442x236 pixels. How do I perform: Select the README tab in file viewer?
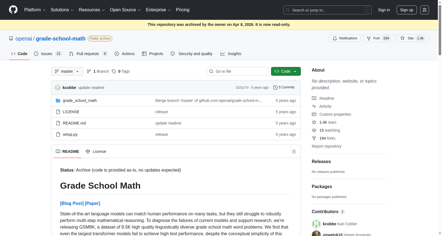67,151
